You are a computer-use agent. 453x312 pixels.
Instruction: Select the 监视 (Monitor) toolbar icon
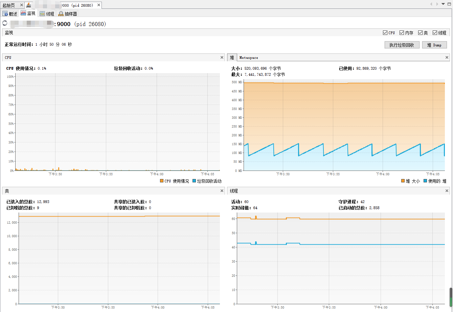(x=28, y=14)
